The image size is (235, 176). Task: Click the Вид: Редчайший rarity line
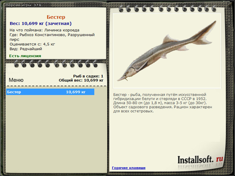[26, 49]
